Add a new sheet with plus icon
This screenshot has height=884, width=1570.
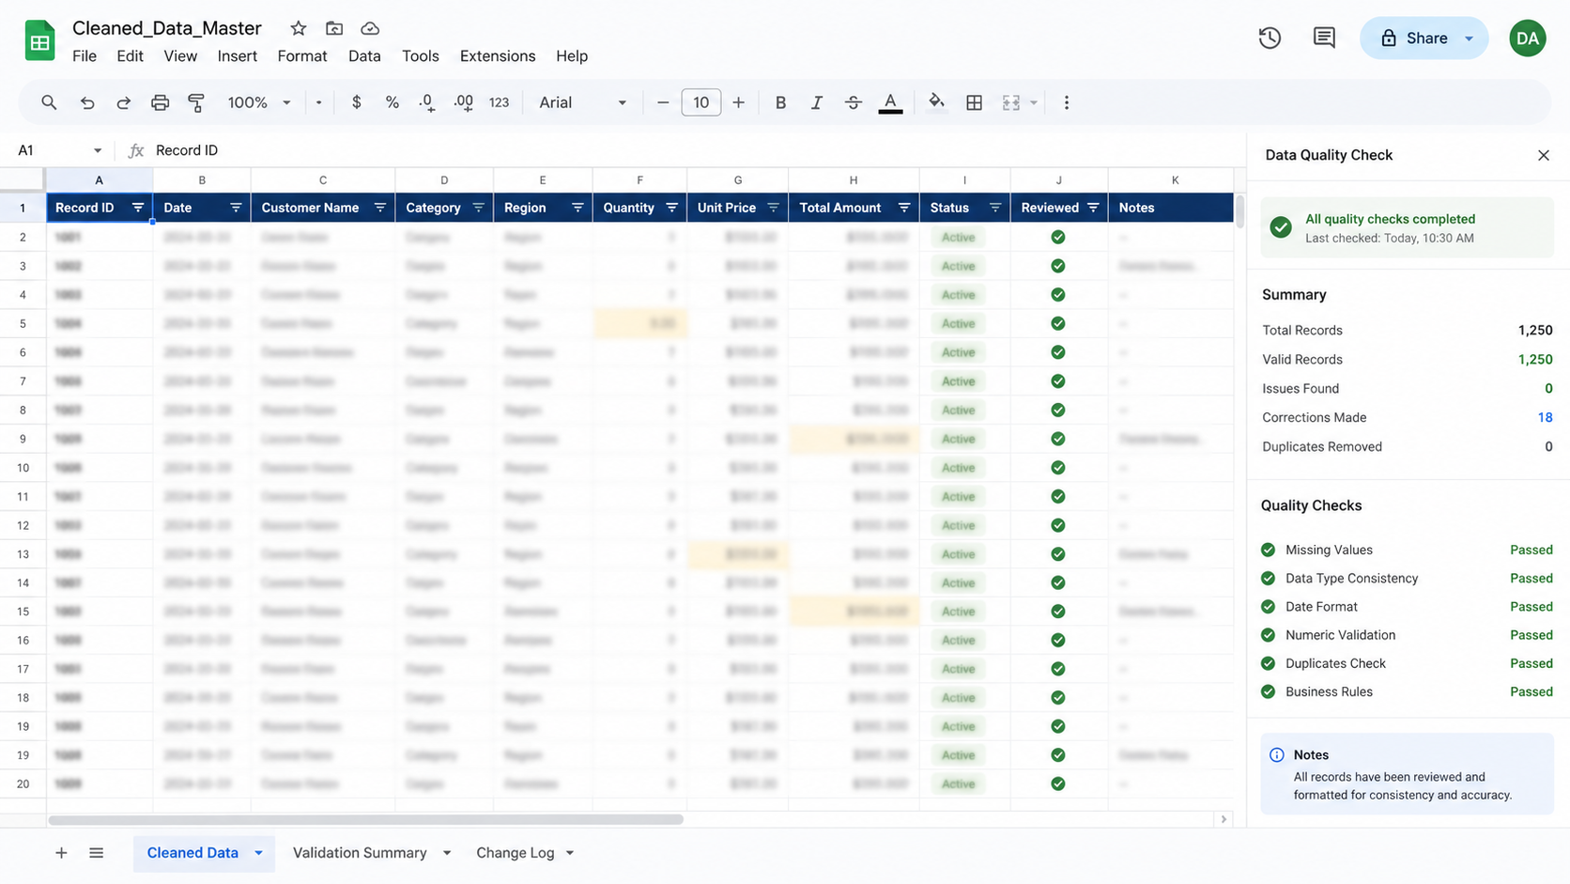61,853
